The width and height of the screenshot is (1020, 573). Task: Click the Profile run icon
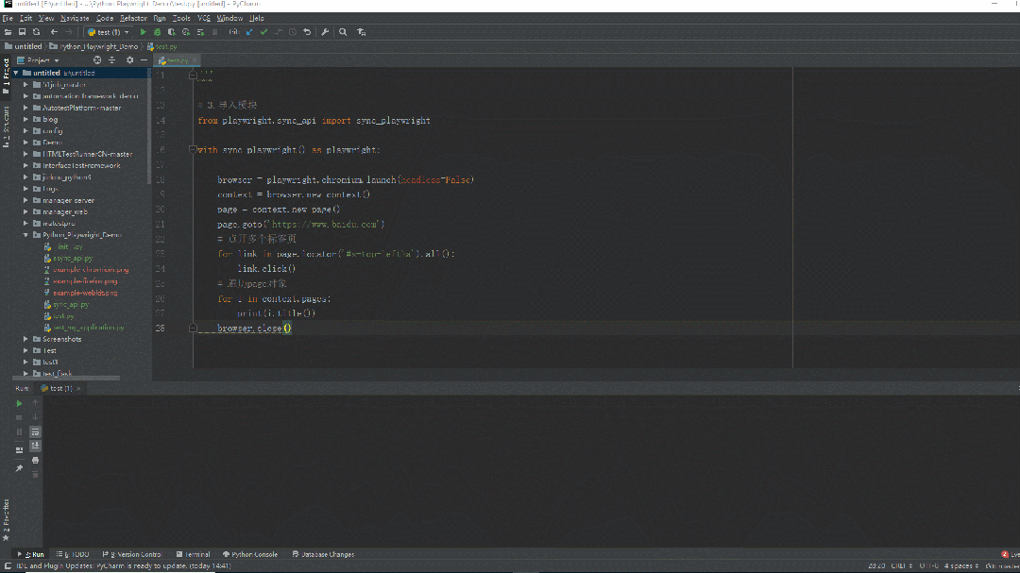(x=186, y=32)
